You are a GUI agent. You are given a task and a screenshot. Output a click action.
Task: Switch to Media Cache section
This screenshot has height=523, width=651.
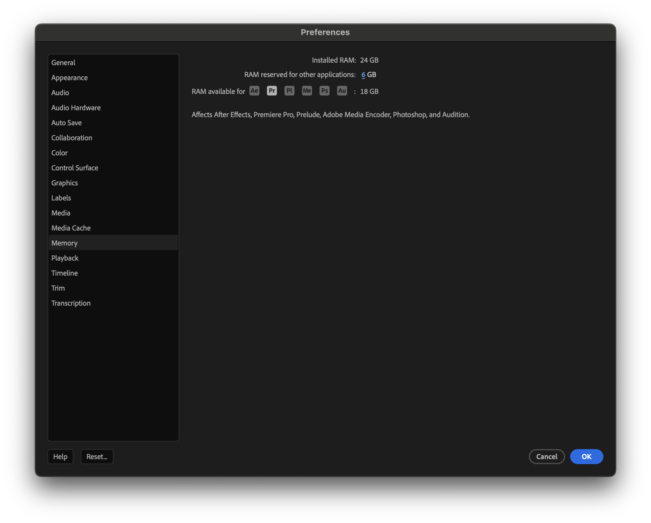point(71,228)
